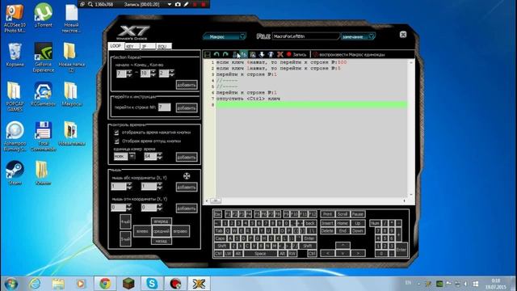
Task: Click the relative Y coordinate input field
Action: coord(149,207)
